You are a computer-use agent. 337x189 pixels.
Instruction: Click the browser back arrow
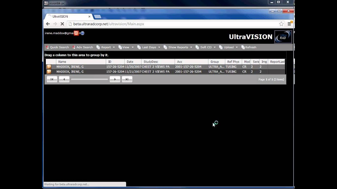pyautogui.click(x=48, y=24)
